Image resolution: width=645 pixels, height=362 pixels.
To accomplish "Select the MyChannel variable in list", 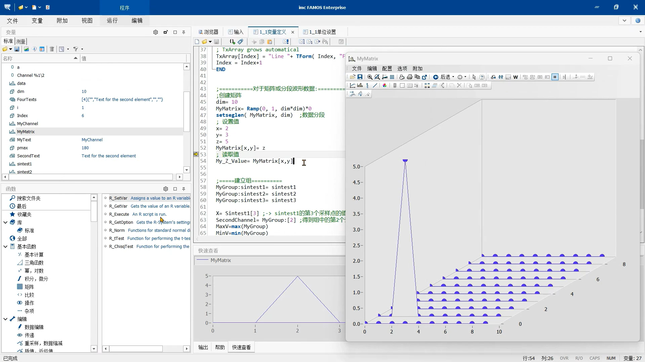I will [x=28, y=123].
